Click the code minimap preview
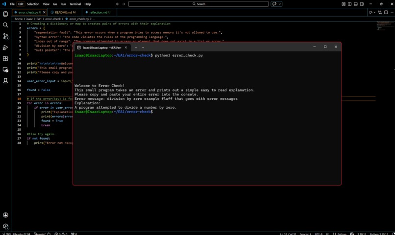Viewport: 395px width, 235px height. (x=385, y=26)
